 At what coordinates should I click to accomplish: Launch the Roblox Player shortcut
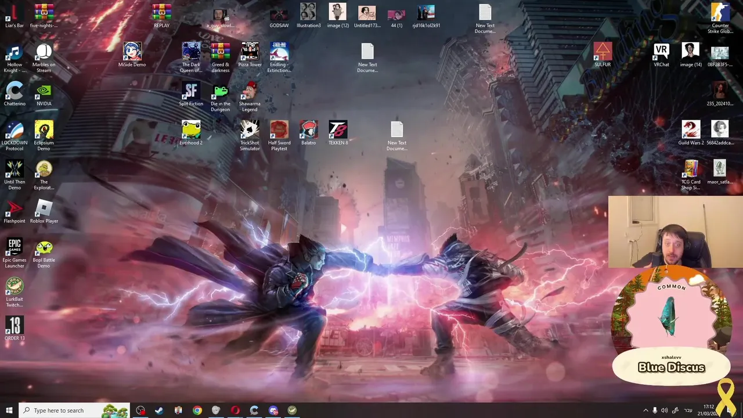[44, 211]
